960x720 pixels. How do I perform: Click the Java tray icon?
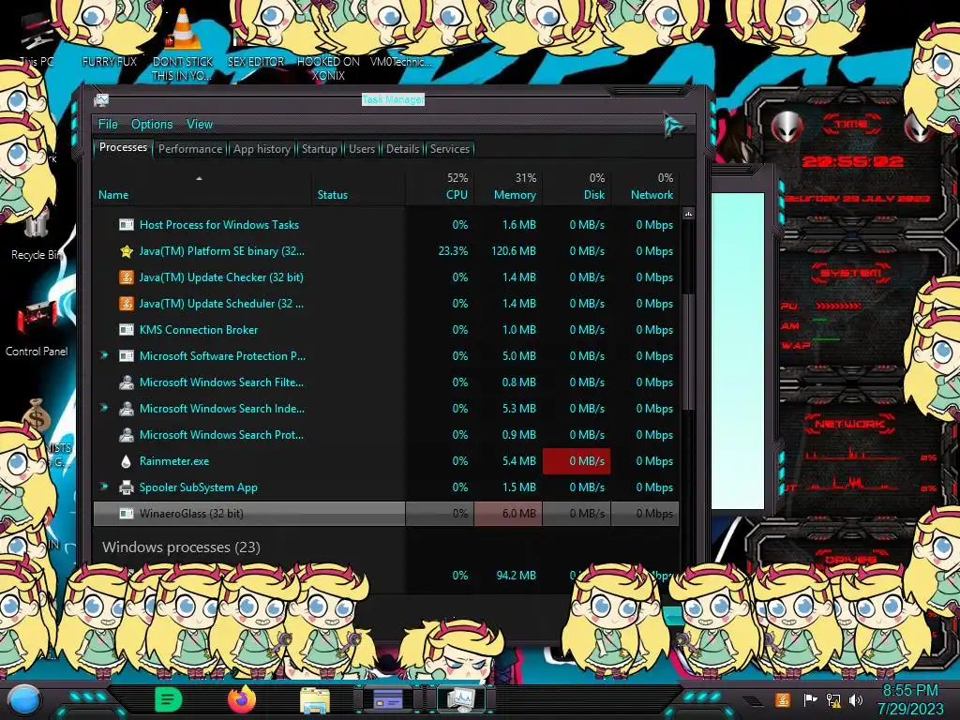click(x=783, y=699)
